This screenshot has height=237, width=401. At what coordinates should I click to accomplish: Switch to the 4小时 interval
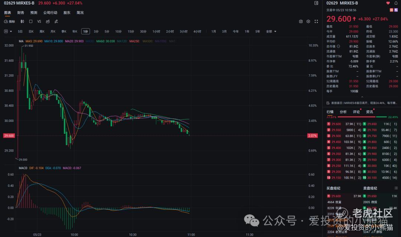pos(197,32)
